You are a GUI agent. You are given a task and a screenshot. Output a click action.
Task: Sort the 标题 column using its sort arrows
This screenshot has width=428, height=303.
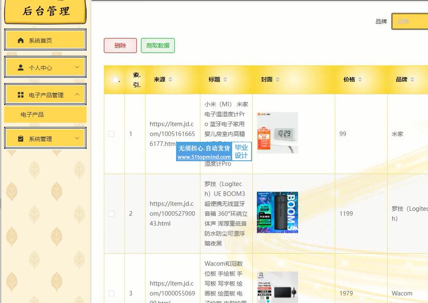(x=225, y=80)
